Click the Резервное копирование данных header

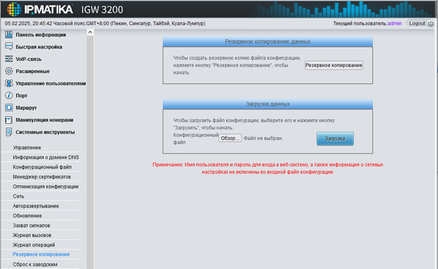point(267,41)
